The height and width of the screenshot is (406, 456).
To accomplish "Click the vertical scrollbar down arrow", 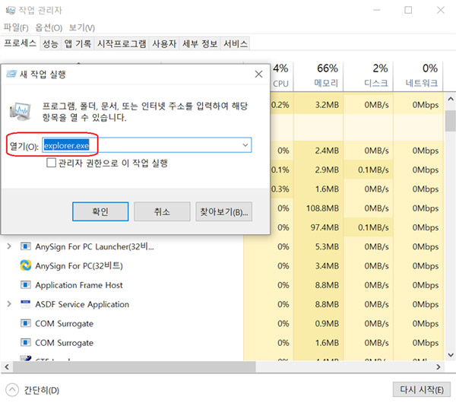I will click(450, 354).
